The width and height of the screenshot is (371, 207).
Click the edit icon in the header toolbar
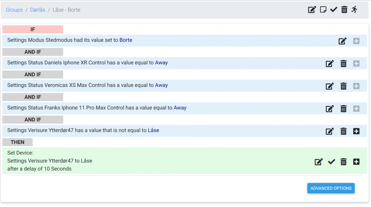(312, 10)
